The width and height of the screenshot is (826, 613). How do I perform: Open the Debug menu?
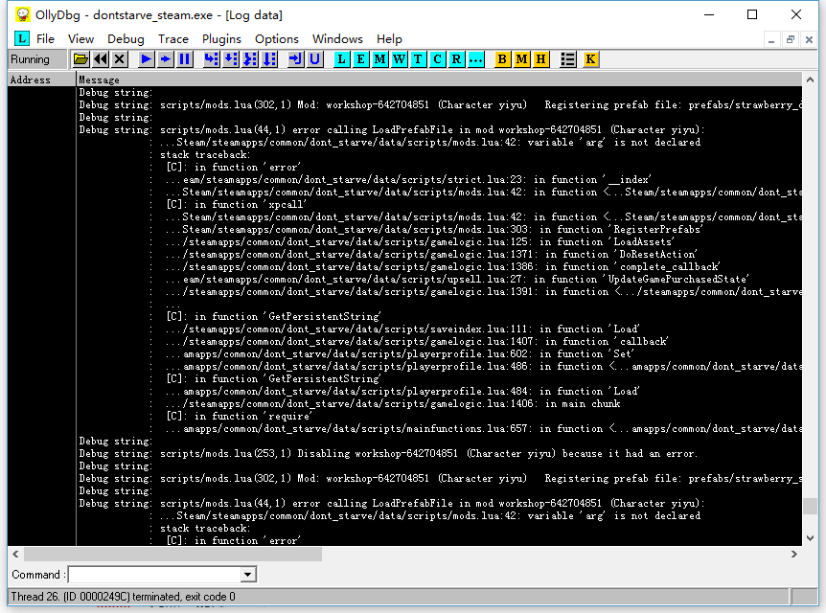(126, 39)
